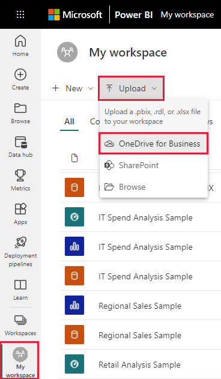The image size is (221, 379).
Task: Open the IT Spend Analysis Sample dashboard name
Action: click(x=145, y=217)
